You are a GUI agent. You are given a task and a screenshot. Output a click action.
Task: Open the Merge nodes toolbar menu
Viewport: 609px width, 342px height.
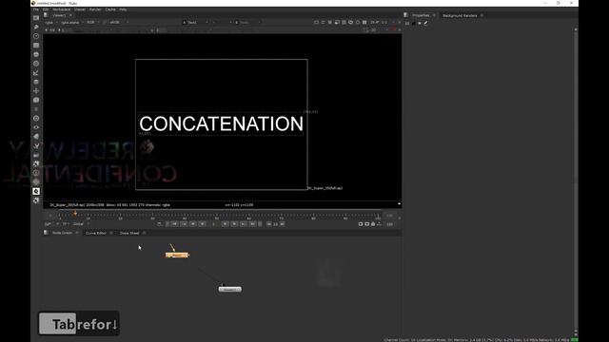pyautogui.click(x=36, y=82)
